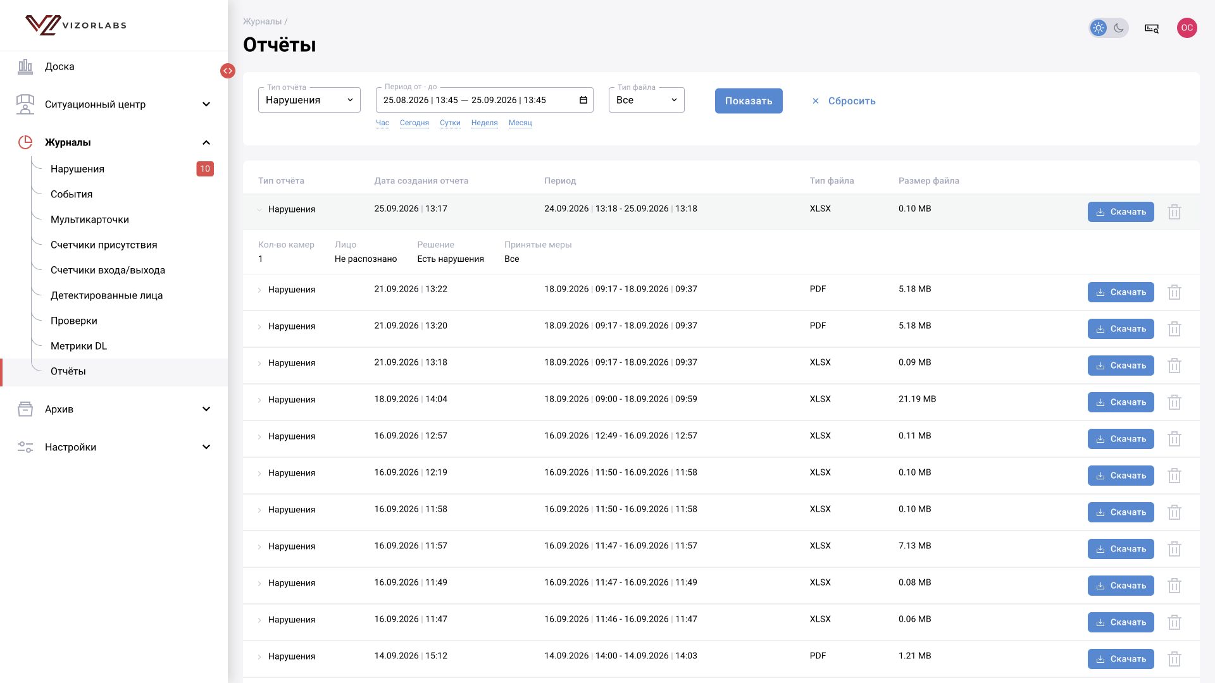Download the 21.09.2026 13:18 XLSX report
Image resolution: width=1215 pixels, height=683 pixels.
click(1121, 366)
